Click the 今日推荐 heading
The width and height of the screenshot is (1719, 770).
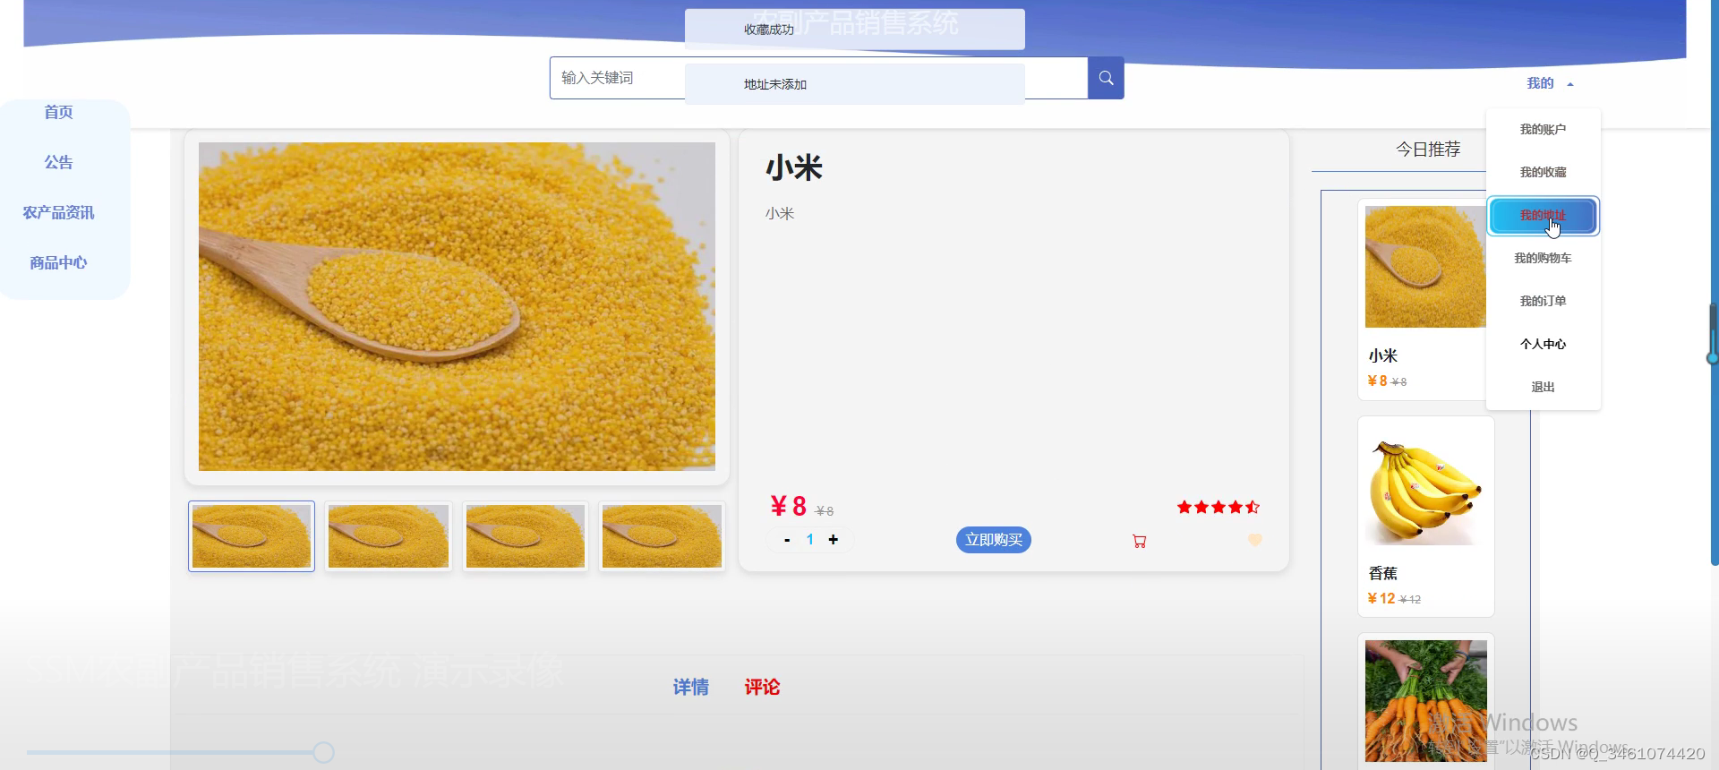pyautogui.click(x=1428, y=149)
